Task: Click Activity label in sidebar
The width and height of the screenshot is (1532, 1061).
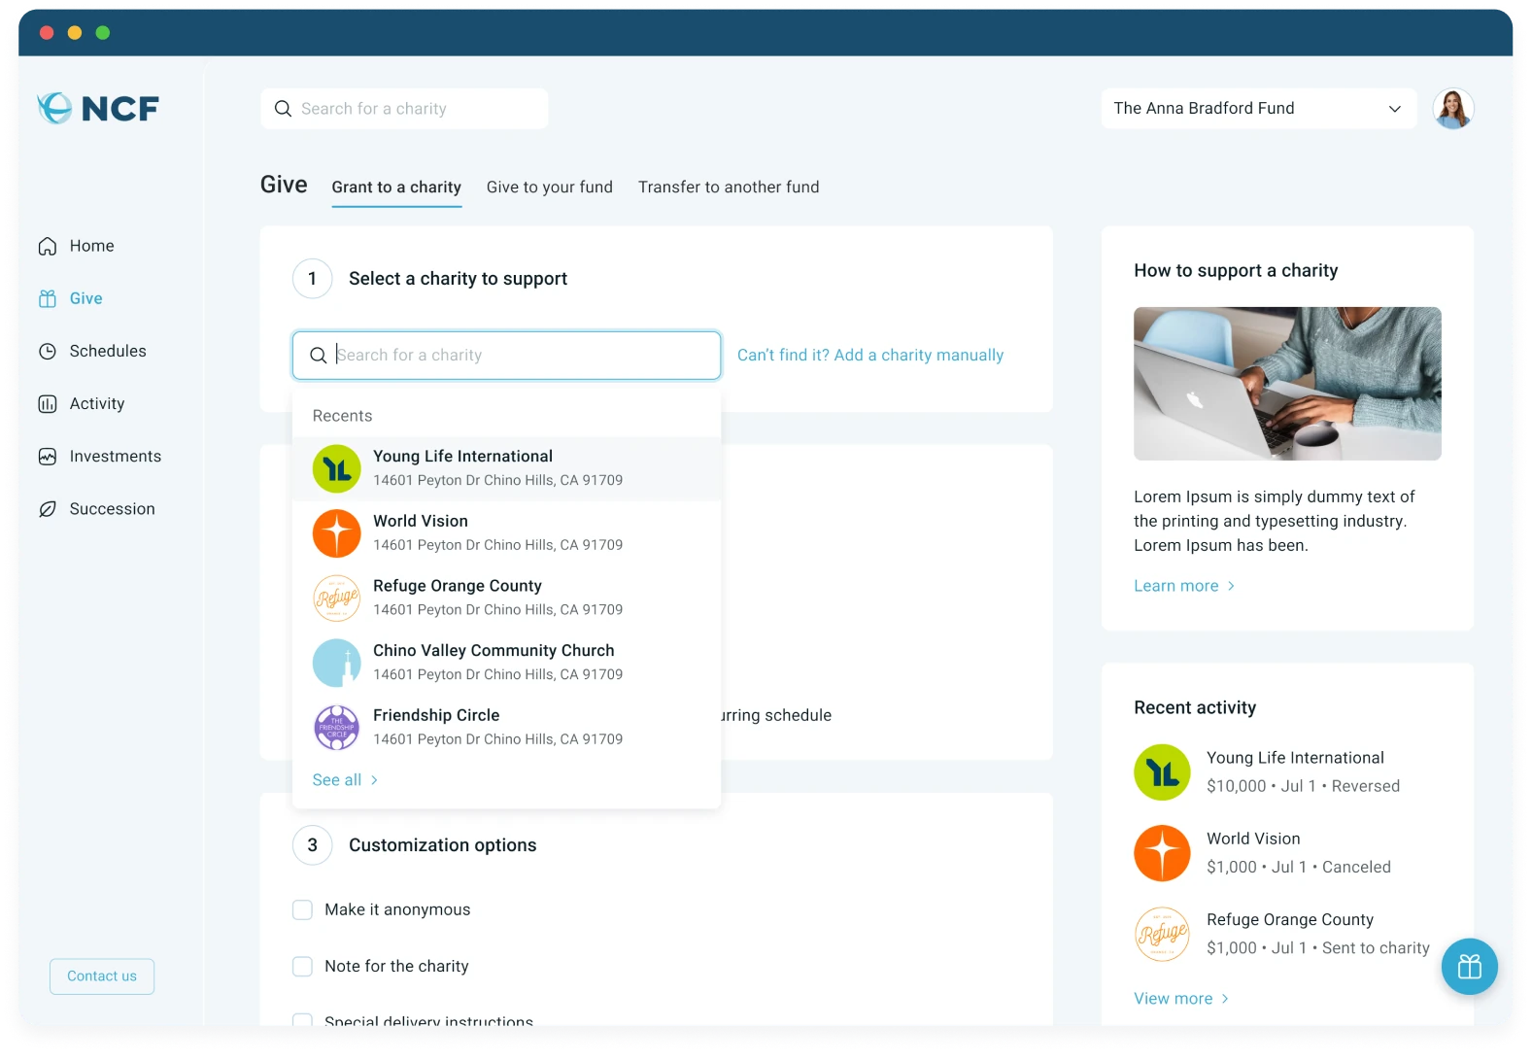Action: [x=97, y=403]
